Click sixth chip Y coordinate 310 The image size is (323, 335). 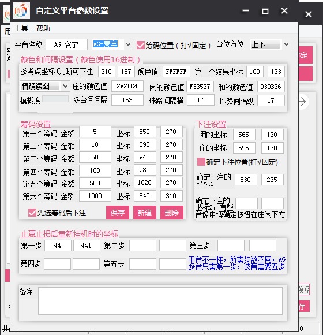coord(171,196)
